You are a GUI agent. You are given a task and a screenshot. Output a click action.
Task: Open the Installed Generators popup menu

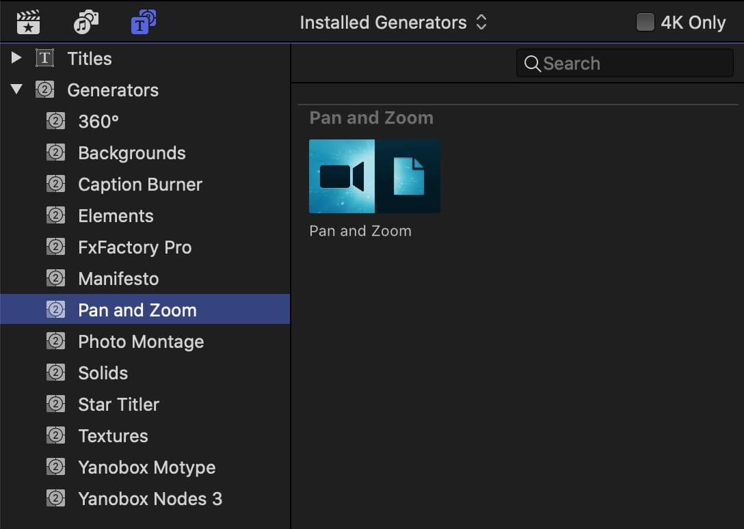[393, 23]
